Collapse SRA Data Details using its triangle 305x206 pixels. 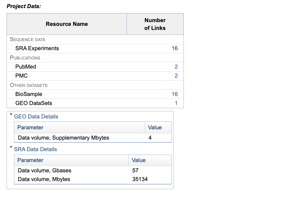(11, 147)
